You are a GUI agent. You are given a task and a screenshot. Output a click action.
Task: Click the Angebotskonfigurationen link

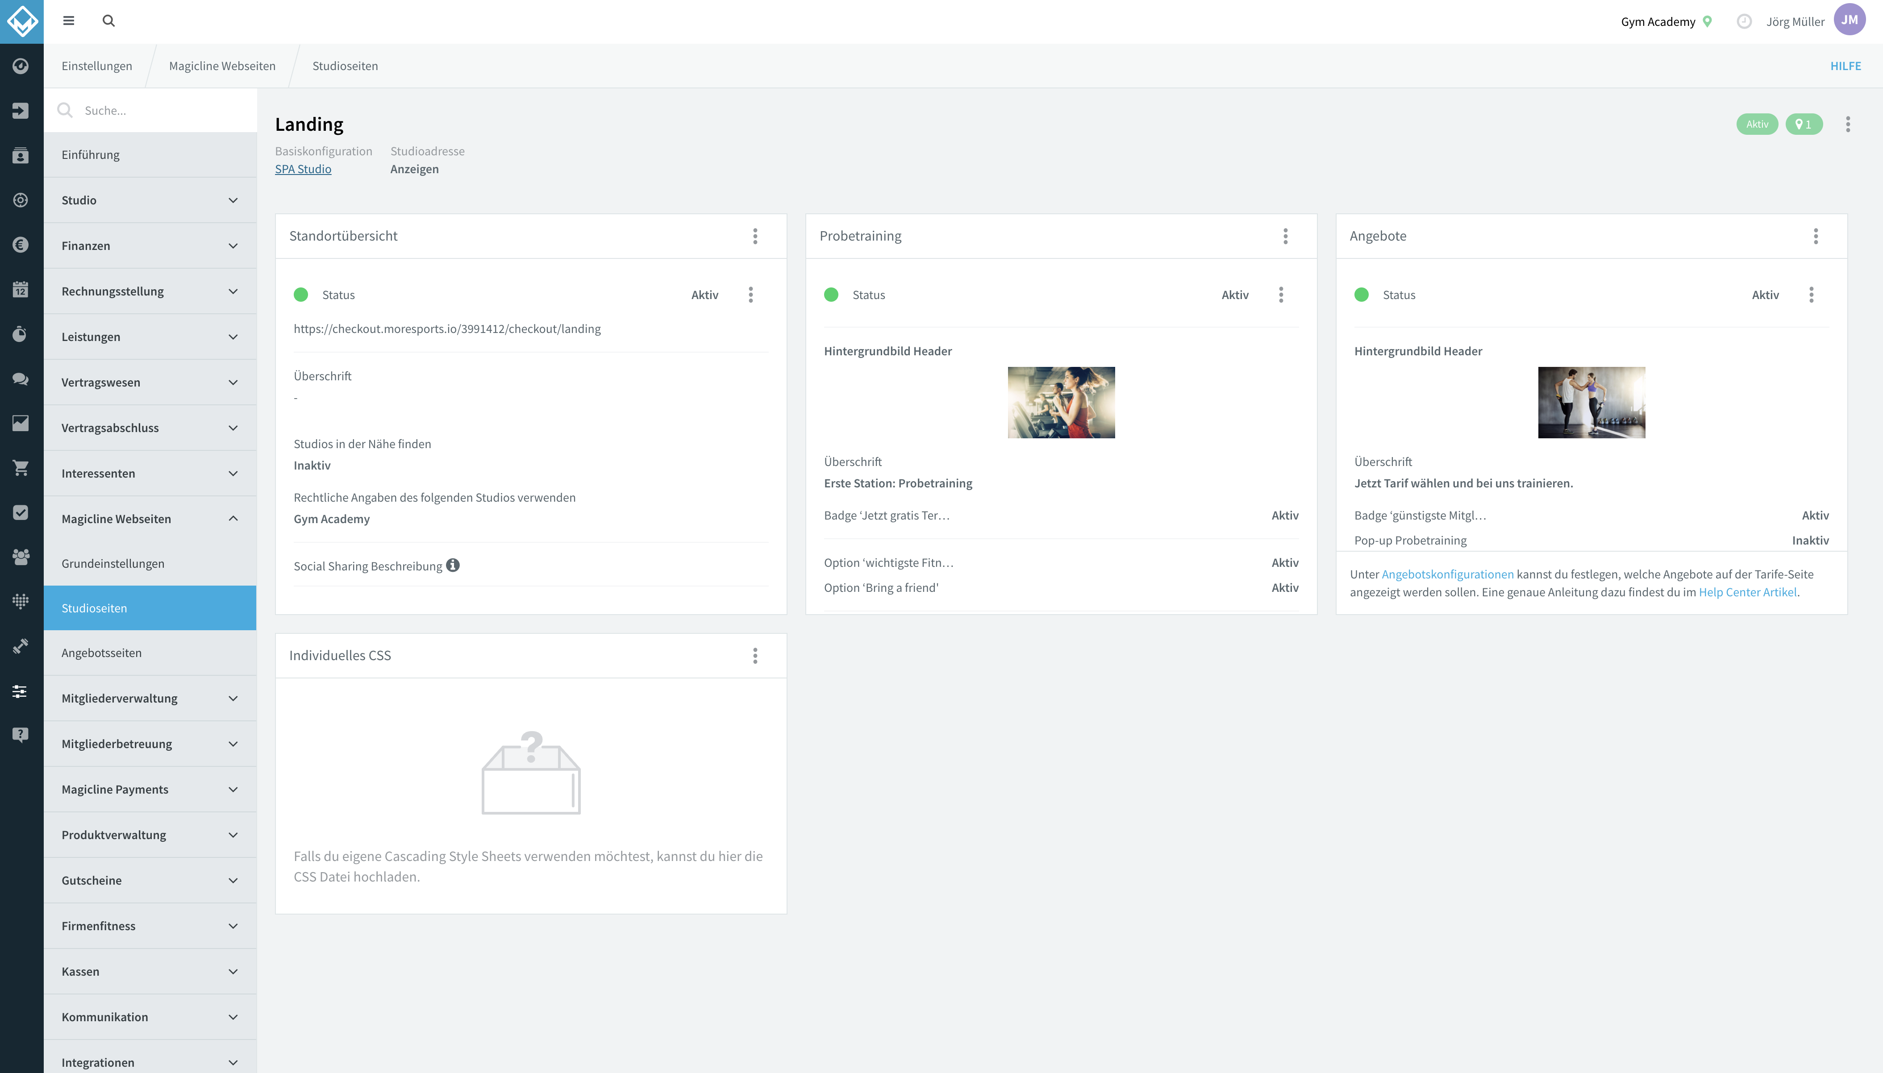tap(1447, 574)
